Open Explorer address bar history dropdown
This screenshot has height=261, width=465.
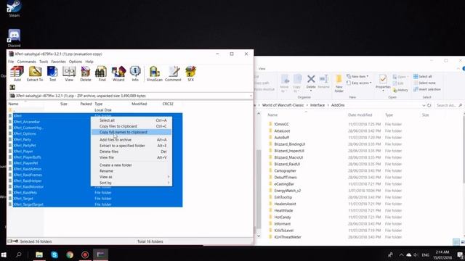point(423,105)
